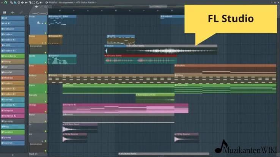Click the pink Stringrise clip on Strings track
Image resolution: width=280 pixels, height=157 pixels.
point(125,108)
